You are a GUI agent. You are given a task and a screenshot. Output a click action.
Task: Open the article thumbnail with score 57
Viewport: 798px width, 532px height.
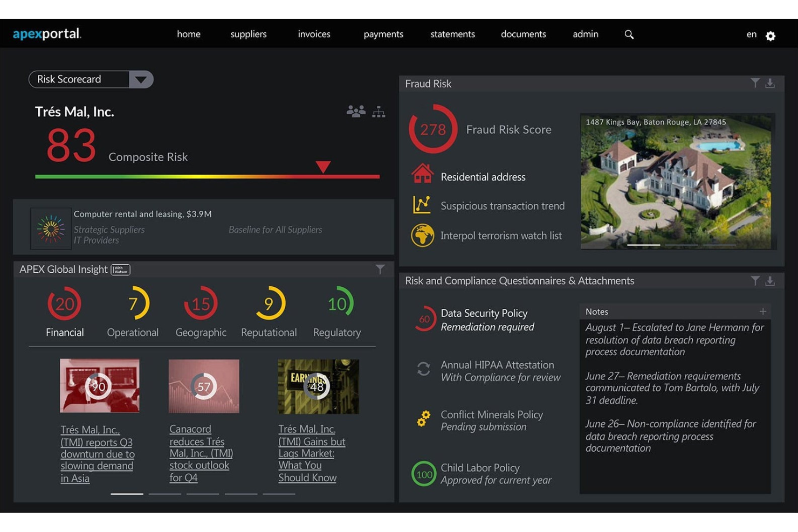click(x=204, y=386)
